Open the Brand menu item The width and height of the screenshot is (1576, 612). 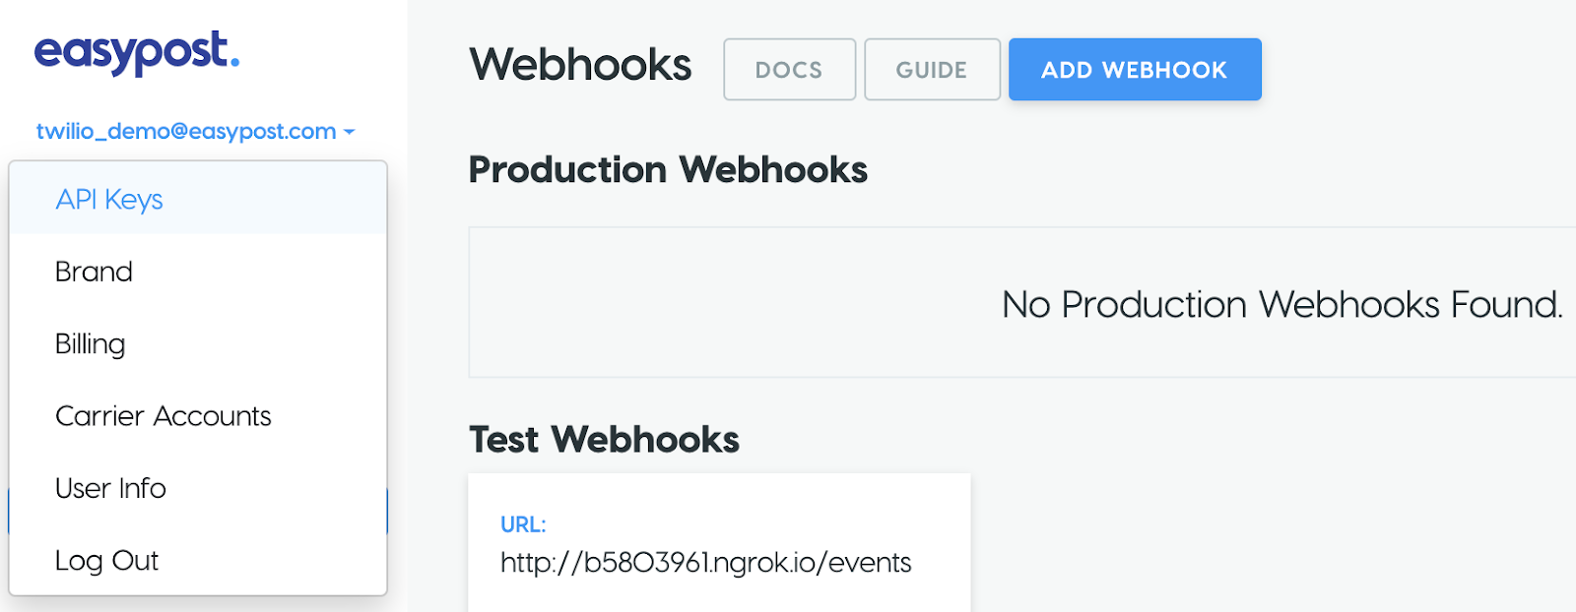pos(198,272)
